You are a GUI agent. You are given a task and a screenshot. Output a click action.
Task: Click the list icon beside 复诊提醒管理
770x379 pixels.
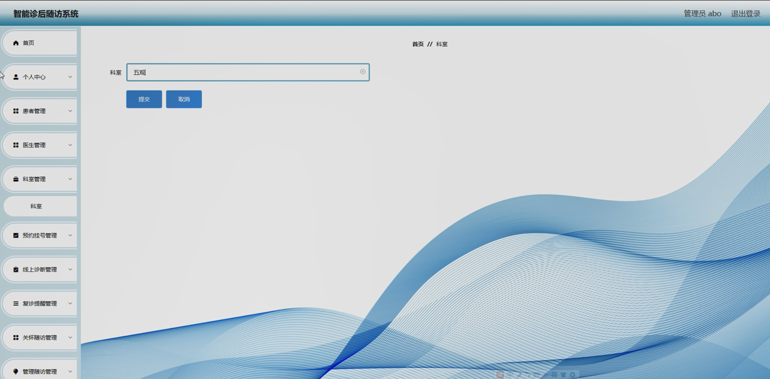click(16, 303)
